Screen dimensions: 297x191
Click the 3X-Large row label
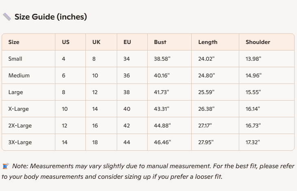[20, 142]
